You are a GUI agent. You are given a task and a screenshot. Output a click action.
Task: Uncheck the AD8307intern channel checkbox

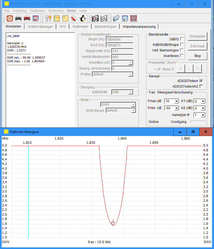(x=201, y=81)
